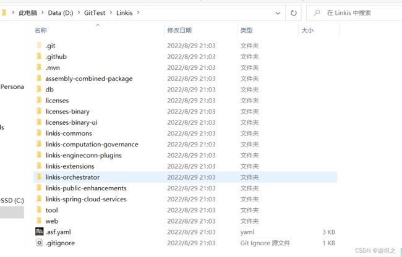Click the .git folder icon

(x=39, y=46)
